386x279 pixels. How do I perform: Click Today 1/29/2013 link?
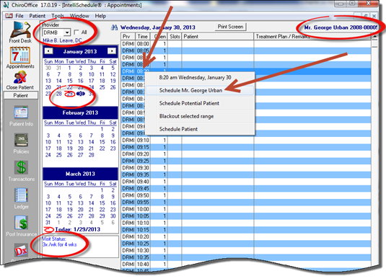pos(78,229)
